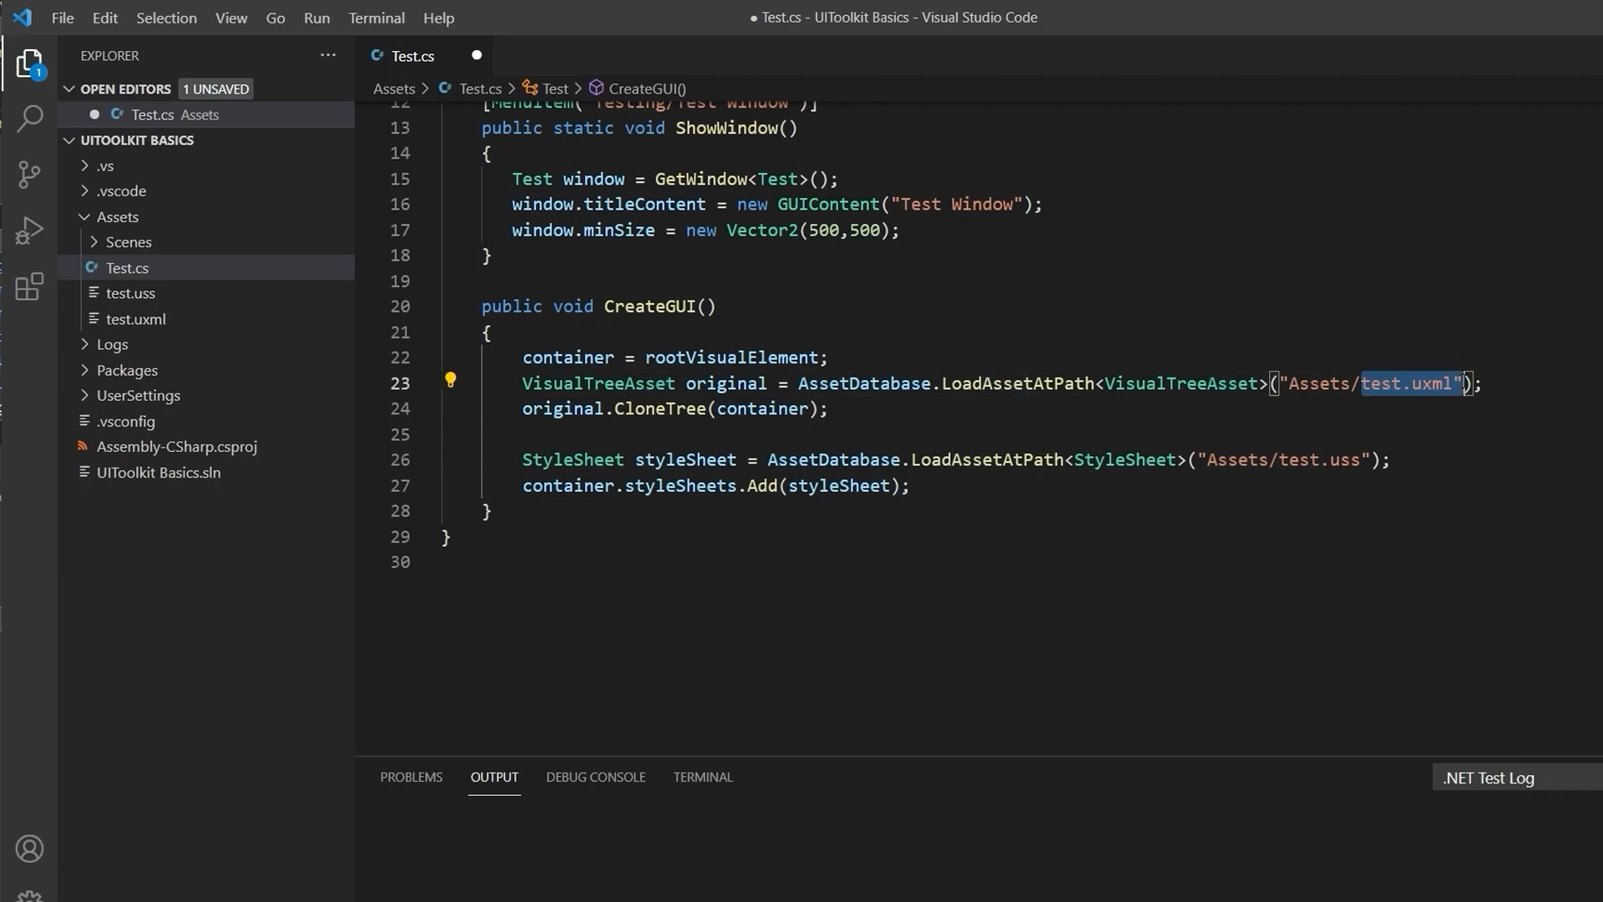Click "Test Window" string on line 16

(957, 204)
